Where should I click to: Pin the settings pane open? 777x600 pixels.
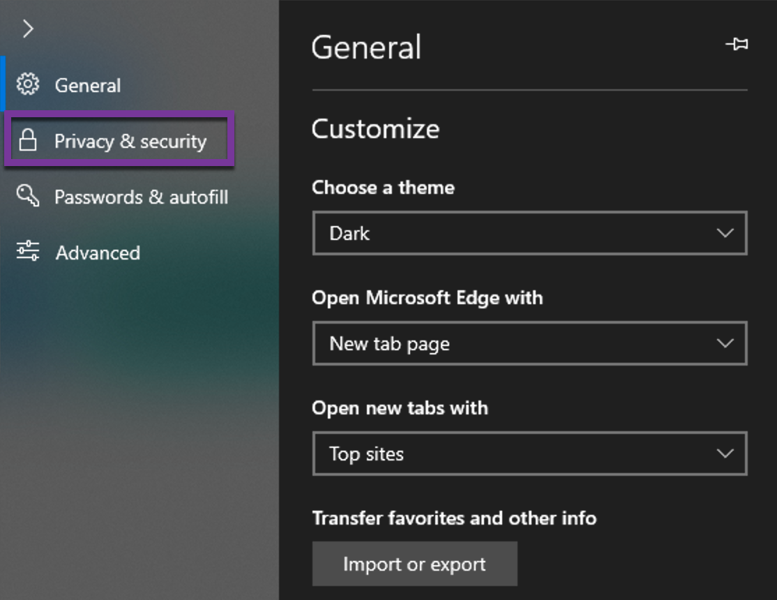(x=737, y=45)
